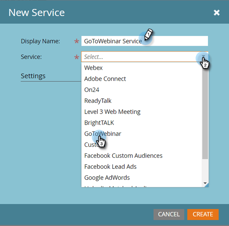Viewport: 229px width, 226px height.
Task: Select ReadyTalk service option
Action: pyautogui.click(x=142, y=101)
